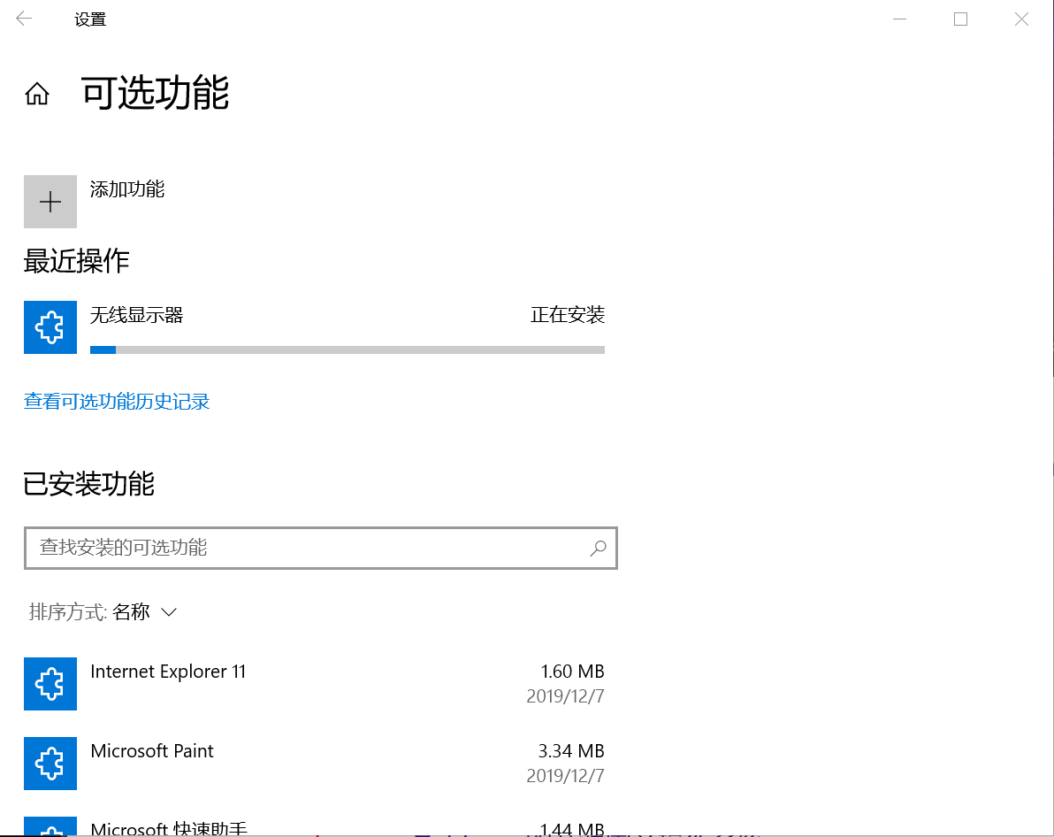Click the 最近操作 section heading
This screenshot has width=1054, height=837.
[77, 261]
